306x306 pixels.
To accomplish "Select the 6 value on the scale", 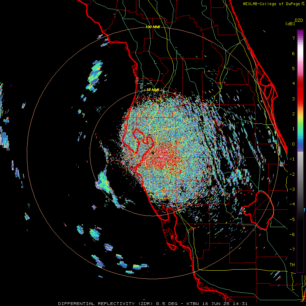I will click(x=293, y=53).
